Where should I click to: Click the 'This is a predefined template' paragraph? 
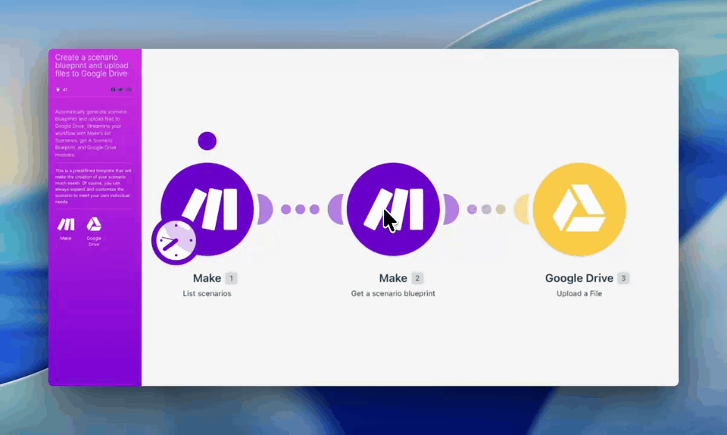93,186
